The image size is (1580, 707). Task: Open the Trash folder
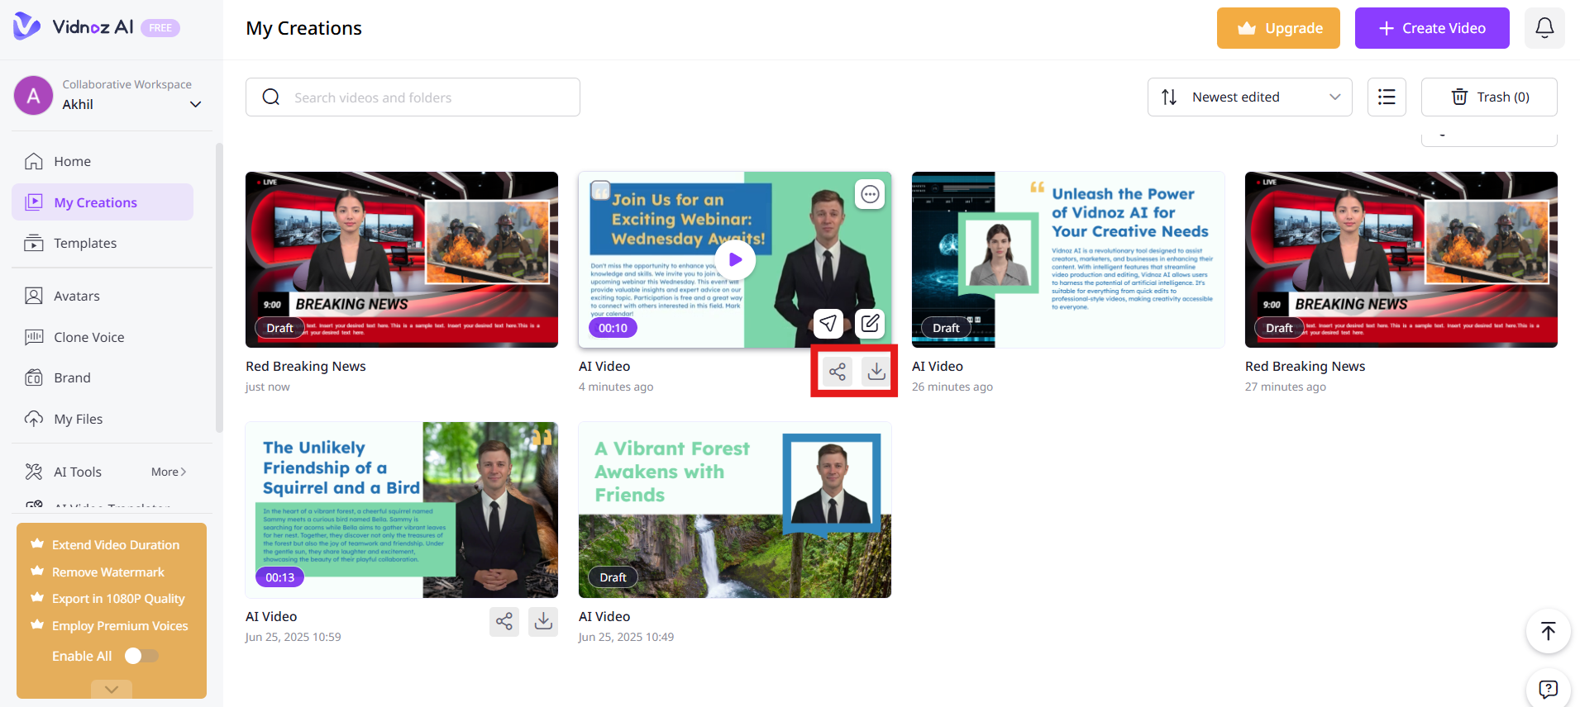tap(1488, 97)
